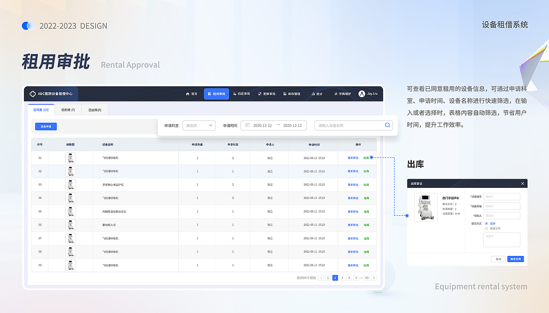Image resolution: width=549 pixels, height=313 pixels.
Task: Click the 确定出库 button
Action: (x=516, y=259)
